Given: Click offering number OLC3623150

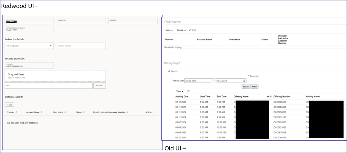Looking at the screenshot, I should pyautogui.click(x=280, y=127).
